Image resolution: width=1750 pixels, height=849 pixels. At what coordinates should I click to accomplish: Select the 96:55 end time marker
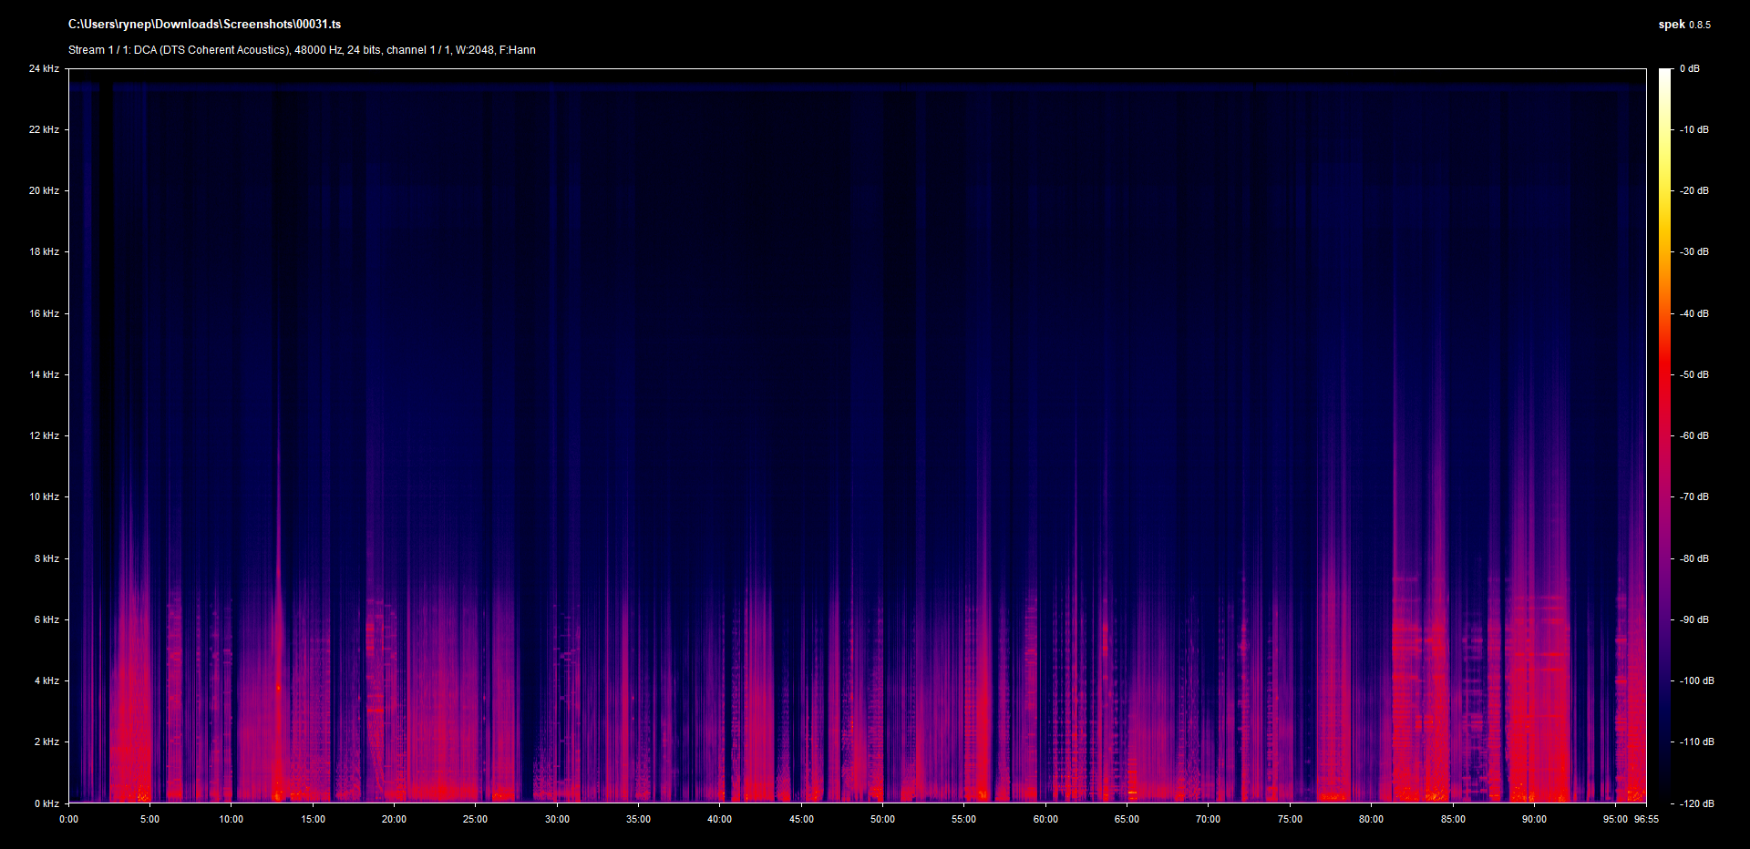click(x=1646, y=820)
